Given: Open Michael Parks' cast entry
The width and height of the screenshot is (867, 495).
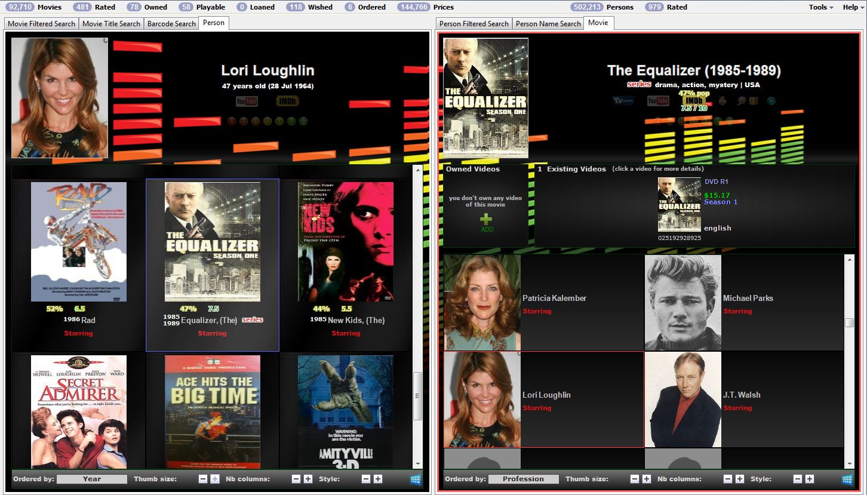Looking at the screenshot, I should click(745, 303).
